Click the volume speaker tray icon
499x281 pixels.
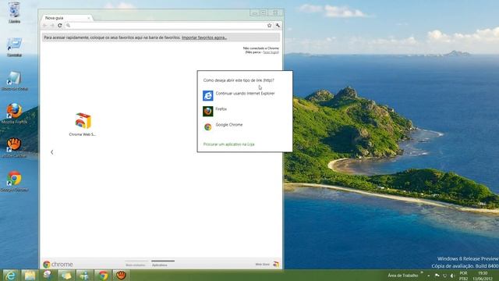tap(452, 276)
